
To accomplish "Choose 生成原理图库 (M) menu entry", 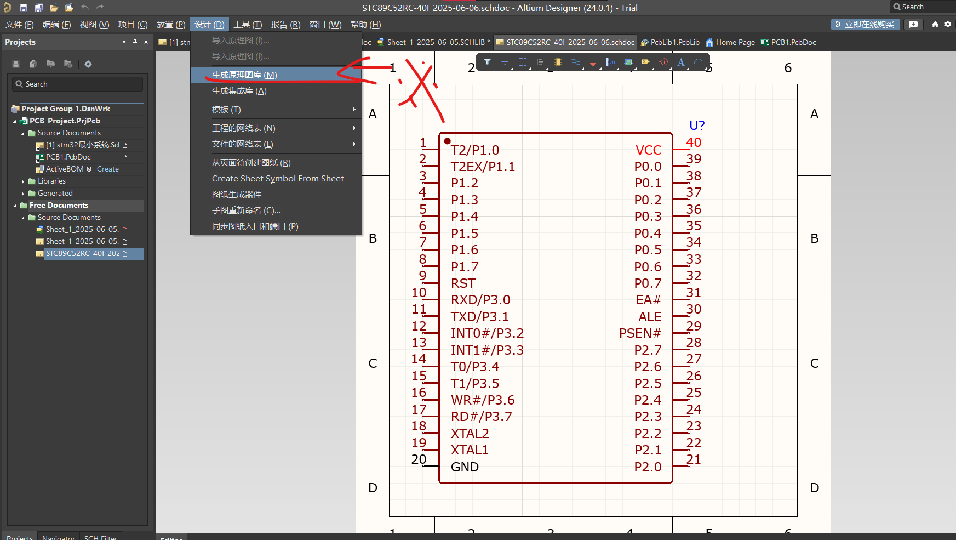I will click(276, 75).
